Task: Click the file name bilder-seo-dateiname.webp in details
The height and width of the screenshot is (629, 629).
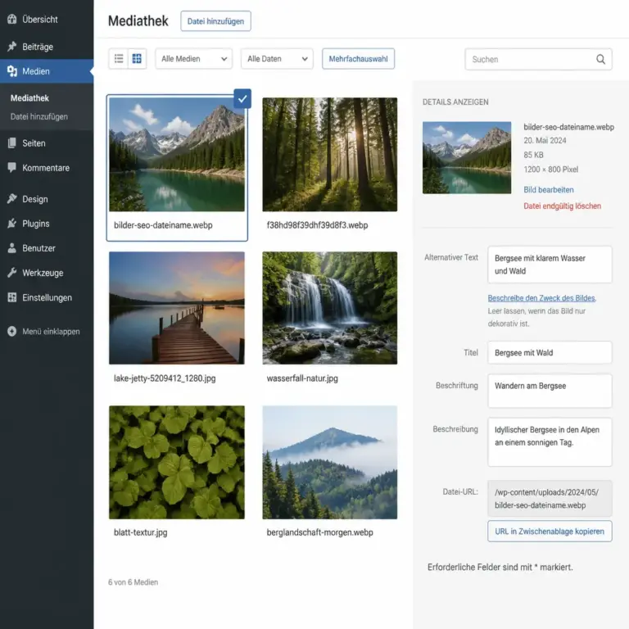Action: click(x=568, y=127)
